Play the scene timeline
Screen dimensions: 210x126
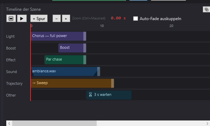[22, 18]
